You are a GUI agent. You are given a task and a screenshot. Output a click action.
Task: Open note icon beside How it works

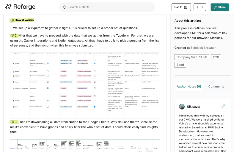pos(12,20)
